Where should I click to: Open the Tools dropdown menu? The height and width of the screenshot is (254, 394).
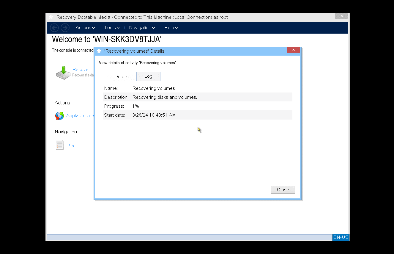pyautogui.click(x=112, y=28)
